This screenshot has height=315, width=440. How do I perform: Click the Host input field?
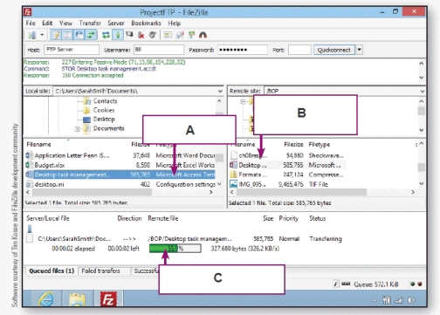[72, 50]
